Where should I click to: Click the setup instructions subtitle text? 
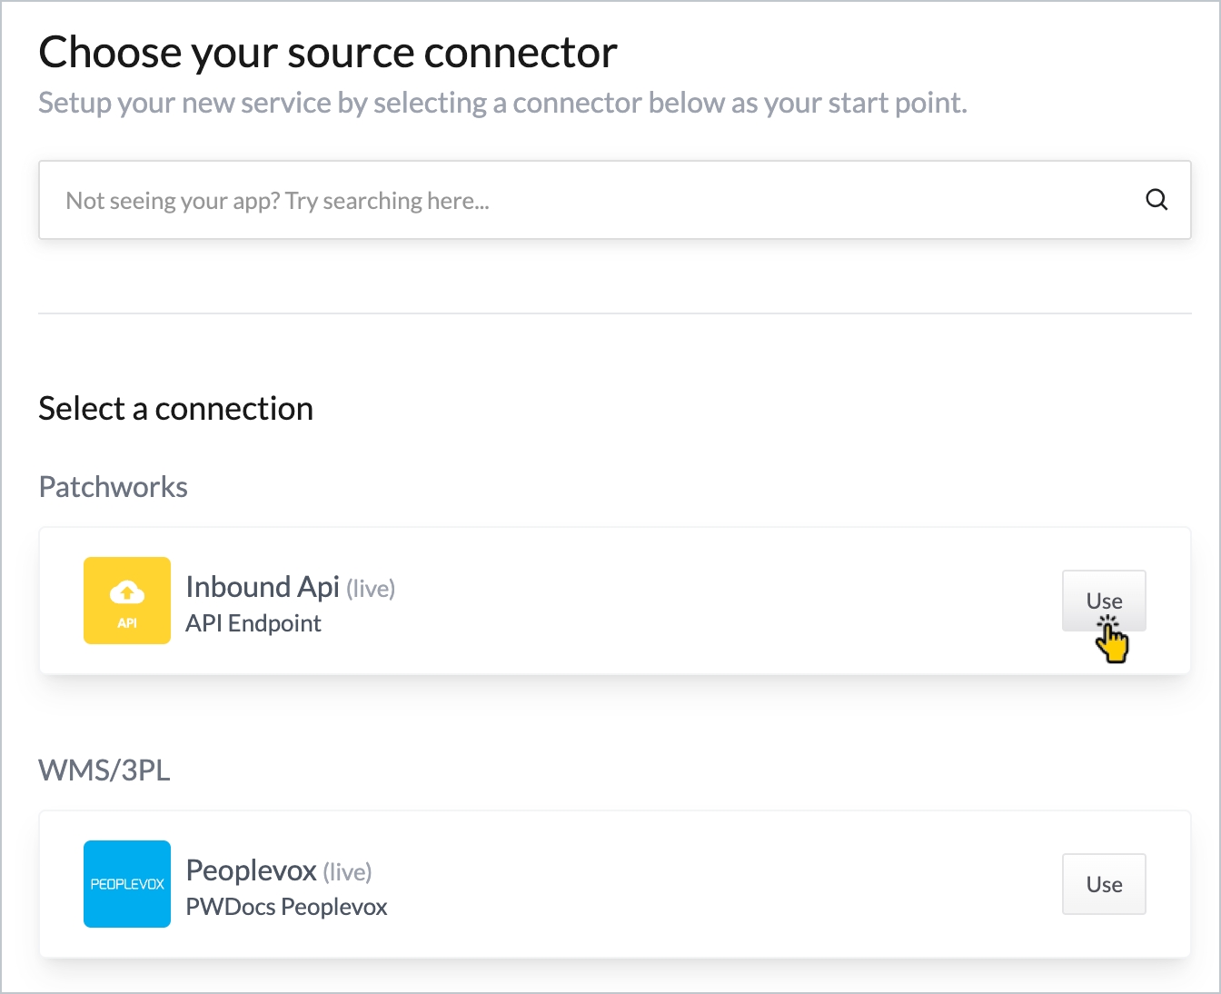pos(502,104)
